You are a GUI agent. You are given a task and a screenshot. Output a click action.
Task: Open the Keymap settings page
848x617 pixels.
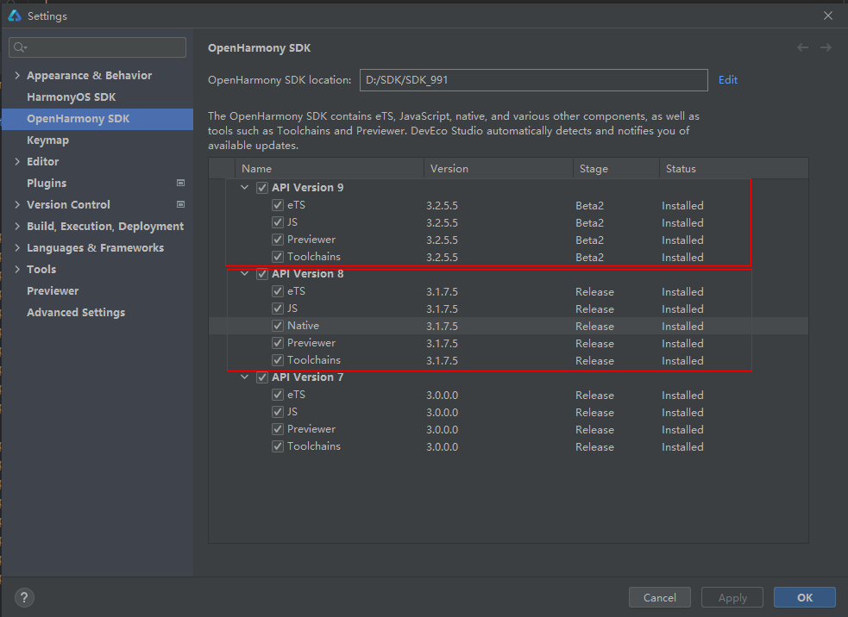pyautogui.click(x=47, y=140)
